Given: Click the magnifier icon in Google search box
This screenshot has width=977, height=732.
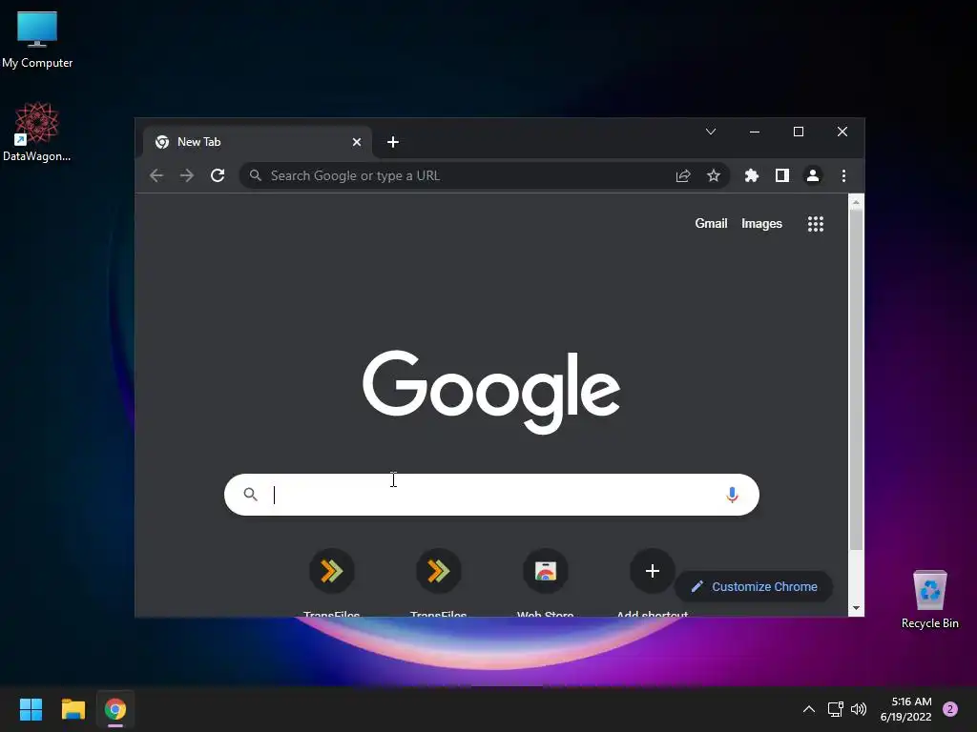Looking at the screenshot, I should pyautogui.click(x=251, y=495).
